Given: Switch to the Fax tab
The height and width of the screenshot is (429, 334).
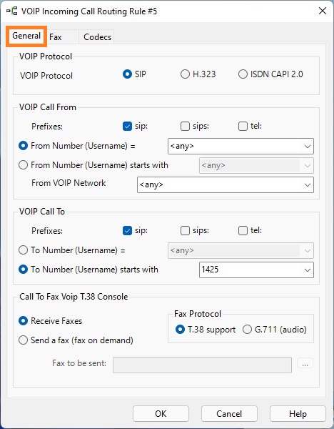Looking at the screenshot, I should [x=56, y=37].
